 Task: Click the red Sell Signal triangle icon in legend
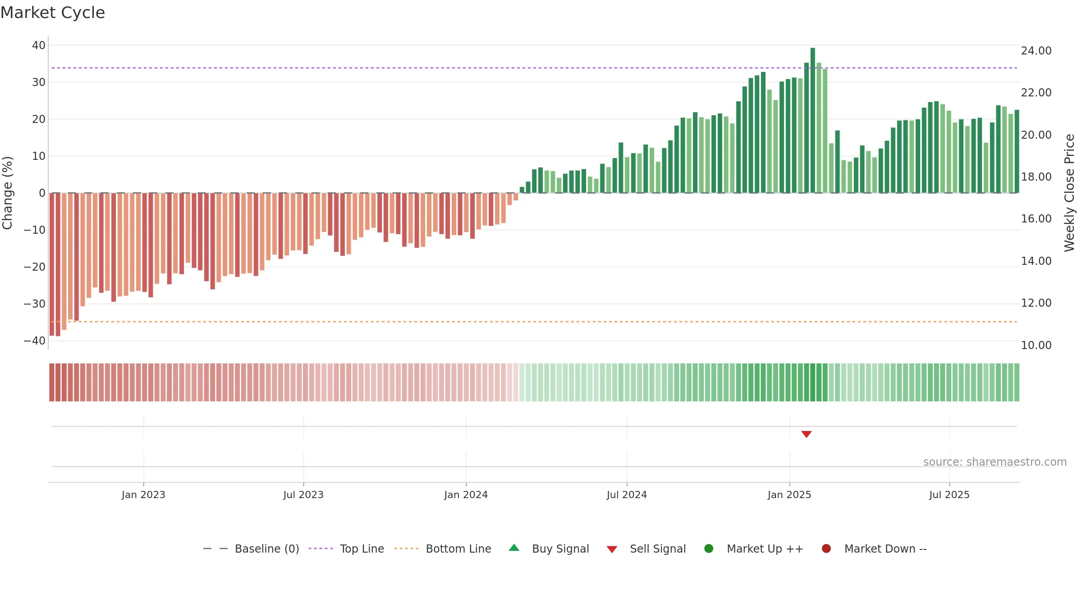tap(612, 549)
